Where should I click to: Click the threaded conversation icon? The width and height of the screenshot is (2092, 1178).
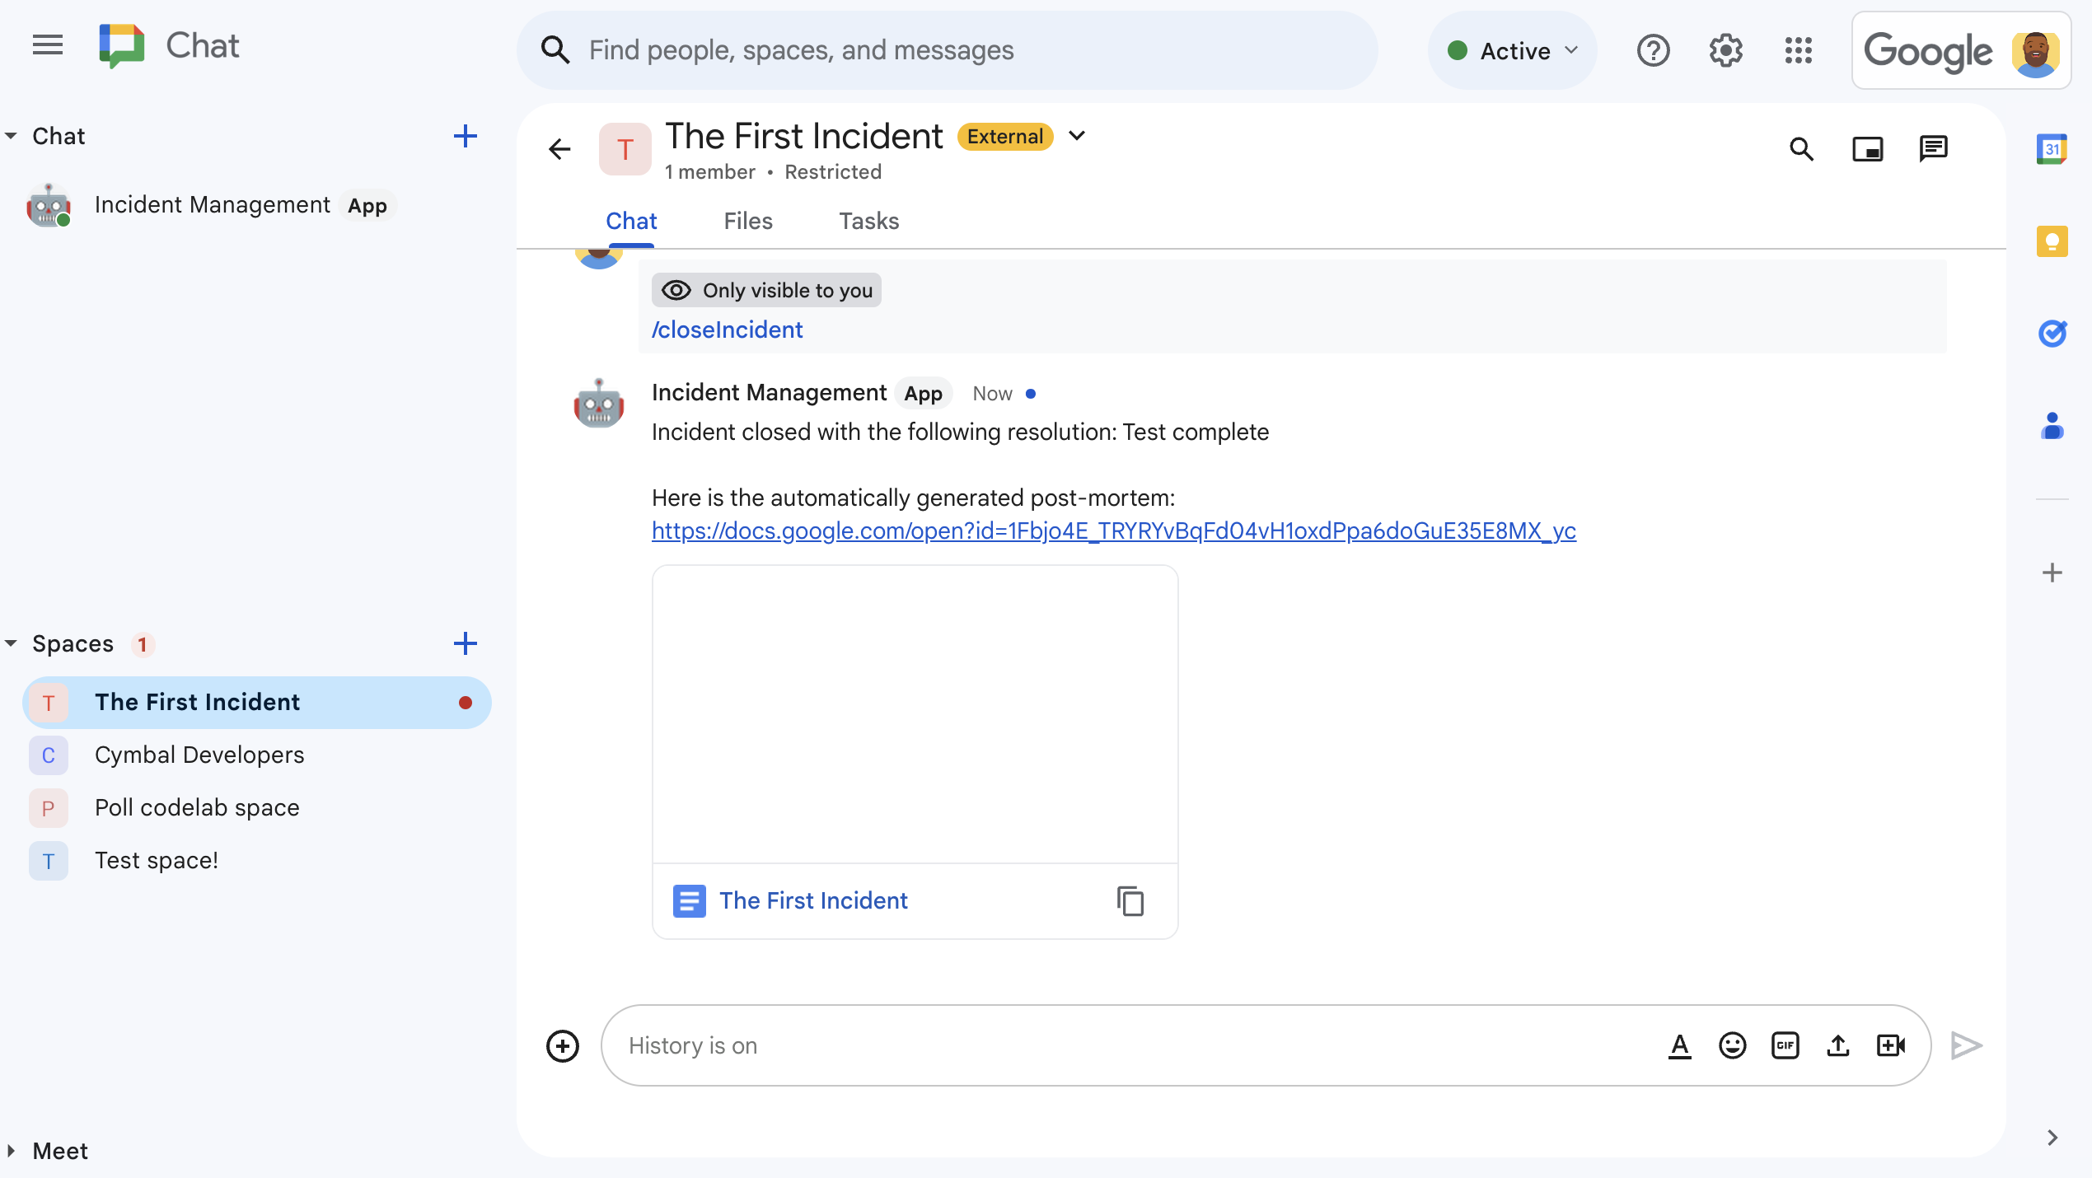1932,149
